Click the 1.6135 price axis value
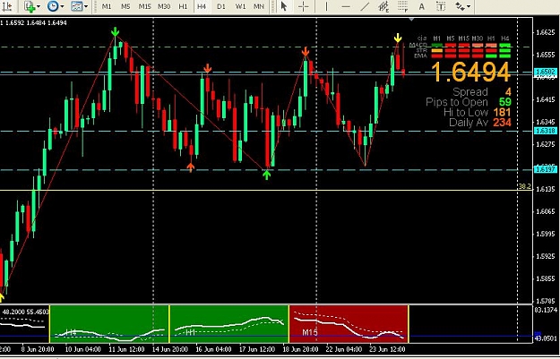 pos(546,189)
